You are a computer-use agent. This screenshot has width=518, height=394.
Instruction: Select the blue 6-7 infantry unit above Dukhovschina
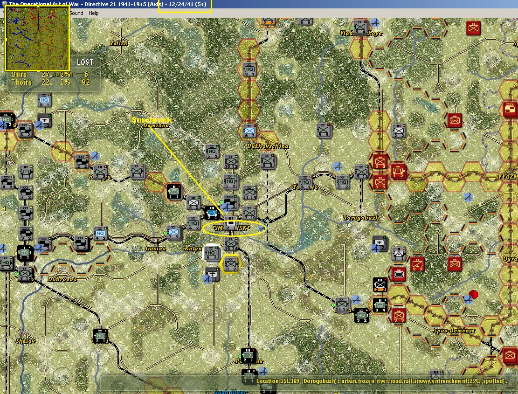pyautogui.click(x=249, y=131)
